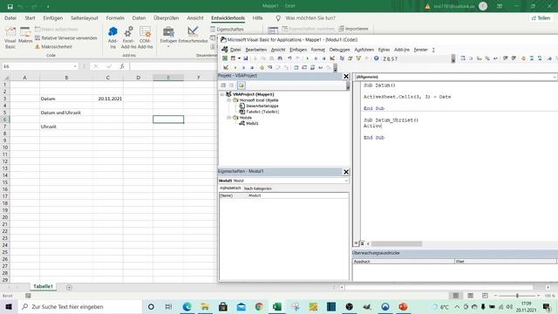Click Full Module View button in code window
Image resolution: width=558 pixels, height=314 pixels.
click(362, 243)
